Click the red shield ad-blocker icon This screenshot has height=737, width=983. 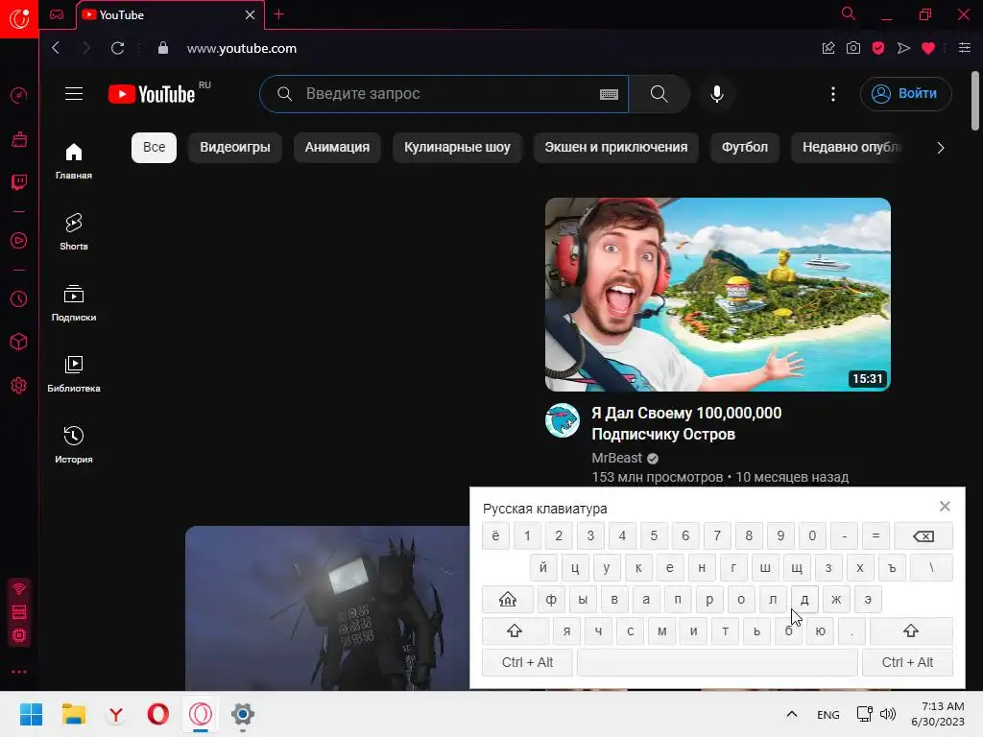coord(878,48)
